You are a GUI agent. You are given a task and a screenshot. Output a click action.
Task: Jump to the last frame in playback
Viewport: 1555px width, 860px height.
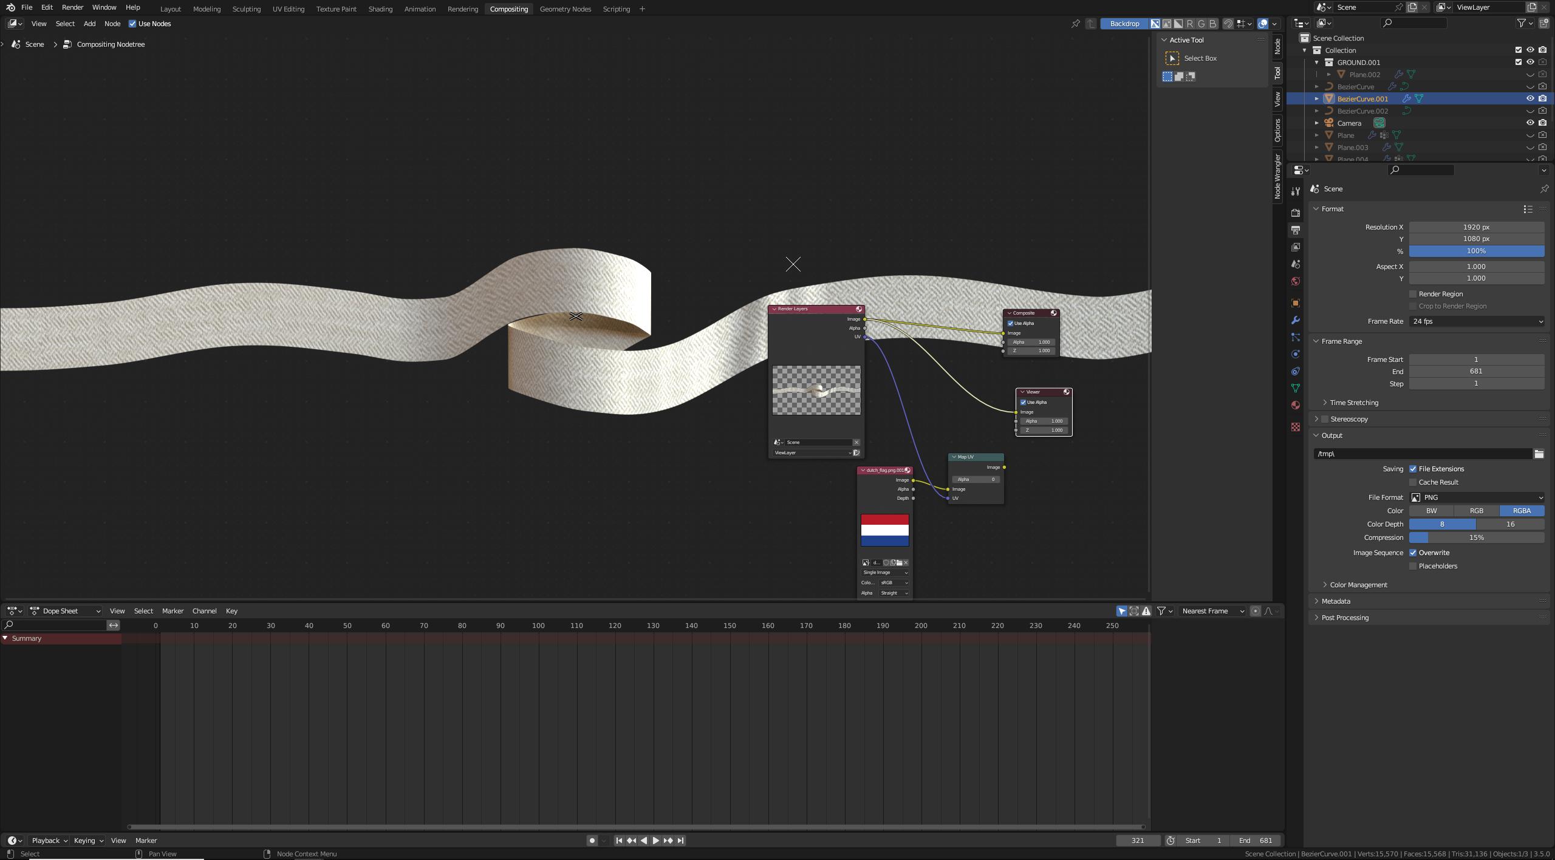[x=680, y=841]
